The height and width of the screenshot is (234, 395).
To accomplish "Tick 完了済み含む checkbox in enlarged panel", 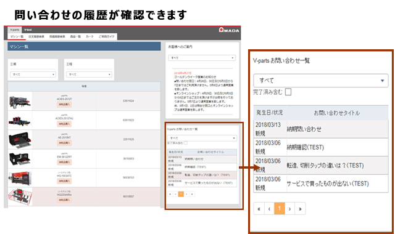I will coord(288,92).
